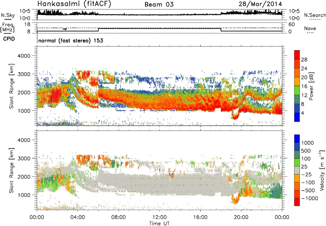
Task: Click the frequency step down at 18:00
Action: [221, 30]
